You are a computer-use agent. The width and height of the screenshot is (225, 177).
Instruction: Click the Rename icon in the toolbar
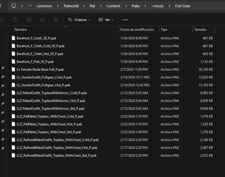pyautogui.click(x=29, y=20)
